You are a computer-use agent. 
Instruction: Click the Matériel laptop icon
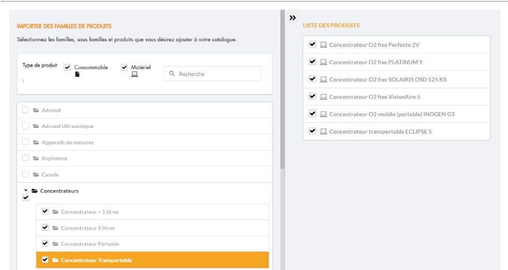coord(135,74)
